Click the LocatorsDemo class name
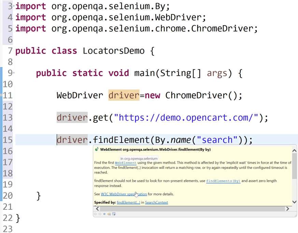Image resolution: width=298 pixels, height=233 pixels. point(114,51)
